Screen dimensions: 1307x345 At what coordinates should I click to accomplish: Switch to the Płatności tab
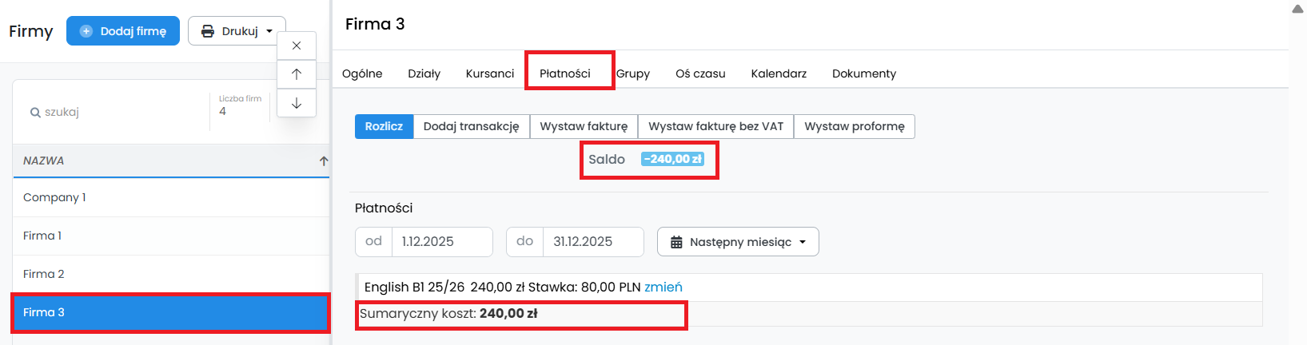(565, 73)
